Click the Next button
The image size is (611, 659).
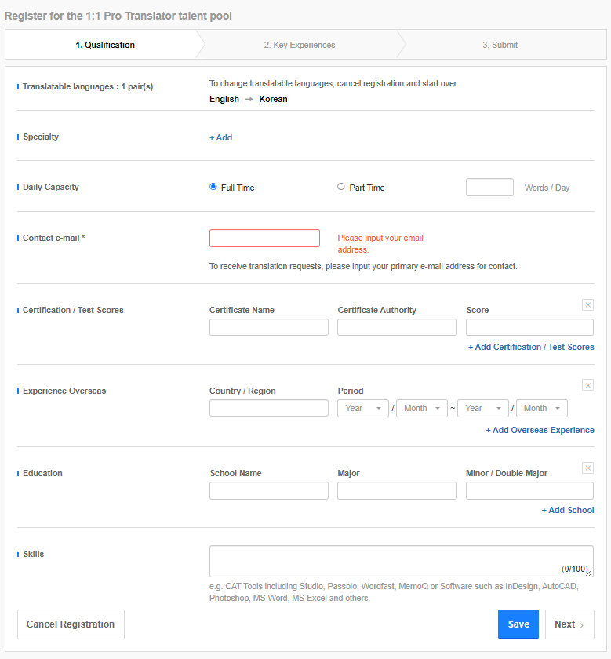(569, 624)
